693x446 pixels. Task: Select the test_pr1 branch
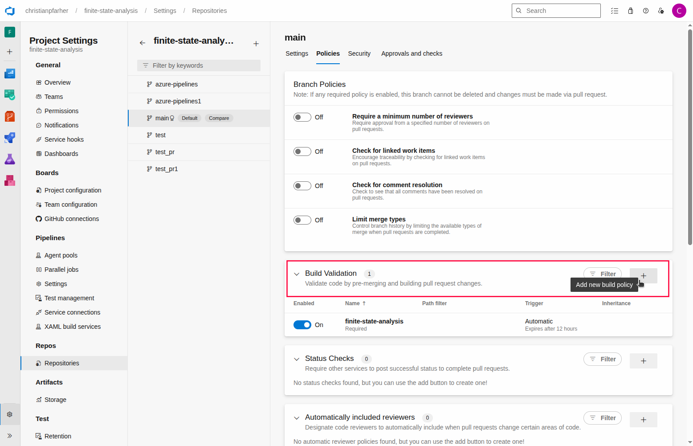199,169
